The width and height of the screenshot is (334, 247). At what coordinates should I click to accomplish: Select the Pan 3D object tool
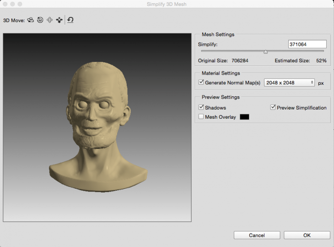click(50, 20)
